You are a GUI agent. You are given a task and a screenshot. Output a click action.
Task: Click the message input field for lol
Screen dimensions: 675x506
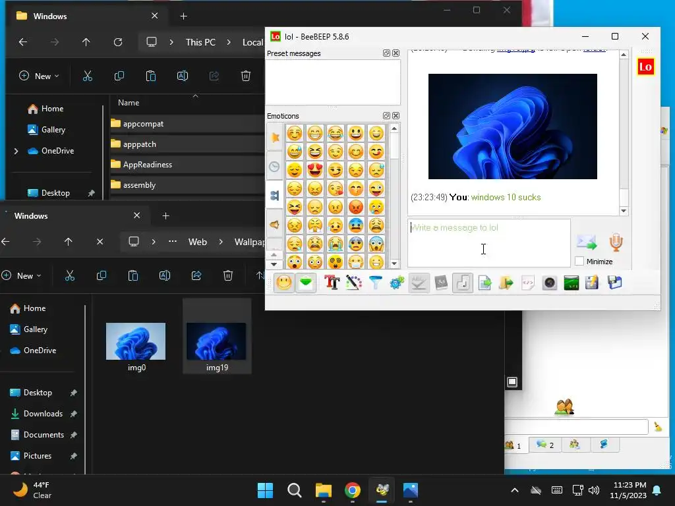point(489,243)
